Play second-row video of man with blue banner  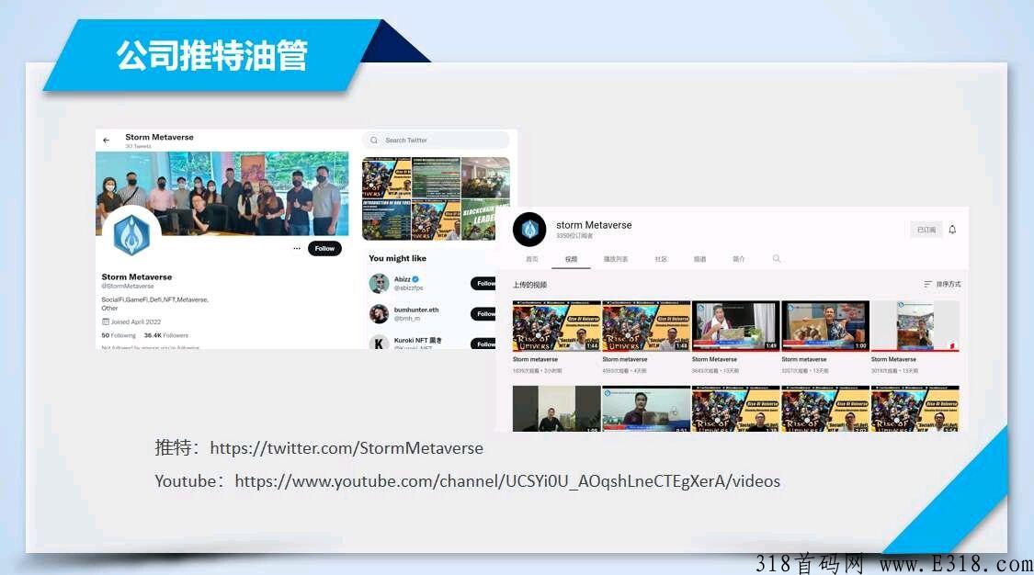[646, 409]
